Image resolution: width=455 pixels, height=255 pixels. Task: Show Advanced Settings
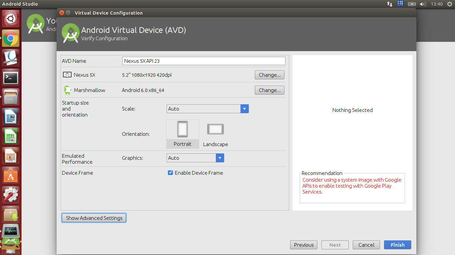point(94,218)
